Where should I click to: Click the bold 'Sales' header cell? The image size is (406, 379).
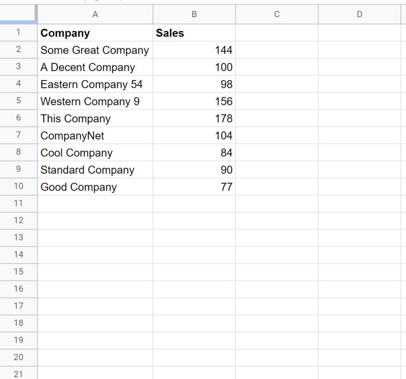click(194, 33)
